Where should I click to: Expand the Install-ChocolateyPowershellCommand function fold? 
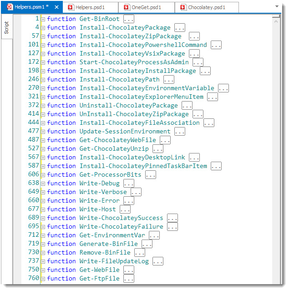click(x=43, y=45)
